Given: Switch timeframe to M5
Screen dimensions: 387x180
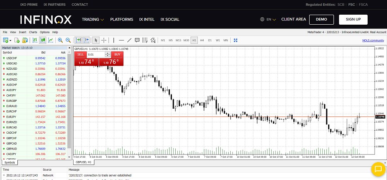Looking at the screenshot, I should 171,40.
